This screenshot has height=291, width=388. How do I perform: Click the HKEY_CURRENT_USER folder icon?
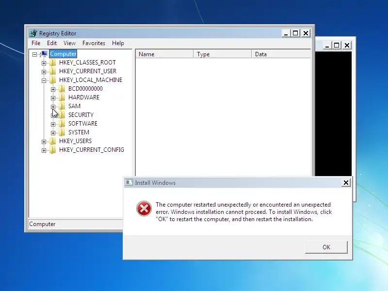tap(52, 71)
